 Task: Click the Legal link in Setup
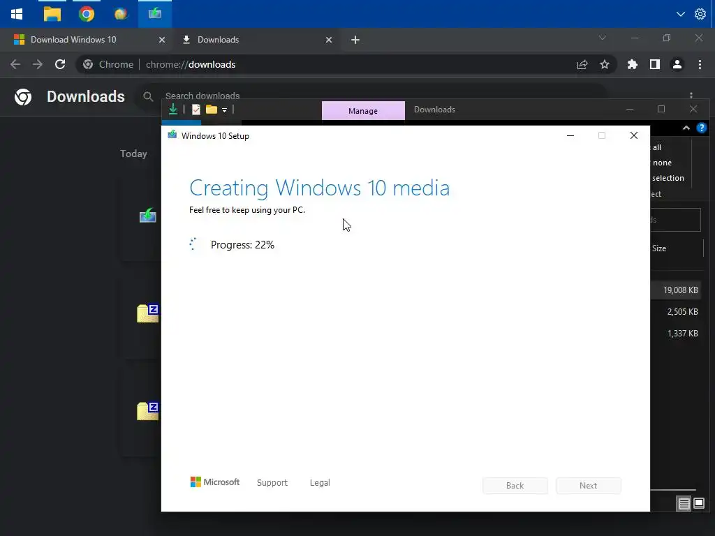(x=320, y=483)
